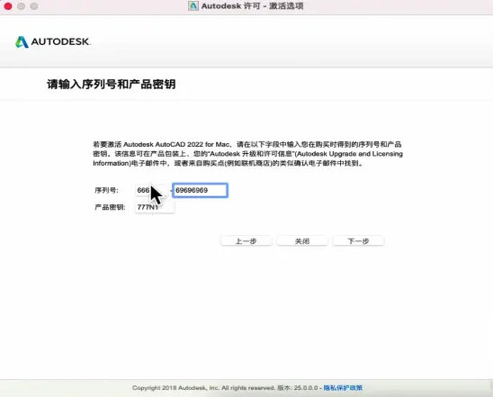Click the serial number prefix field 666

tap(151, 190)
